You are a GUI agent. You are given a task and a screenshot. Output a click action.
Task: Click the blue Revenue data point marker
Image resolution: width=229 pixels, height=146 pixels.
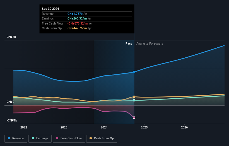click(134, 72)
